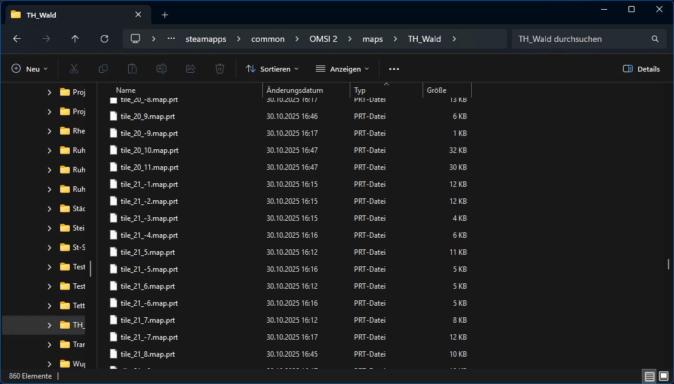Navigate back with the back arrow
Viewport: 674px width, 384px height.
coord(17,39)
